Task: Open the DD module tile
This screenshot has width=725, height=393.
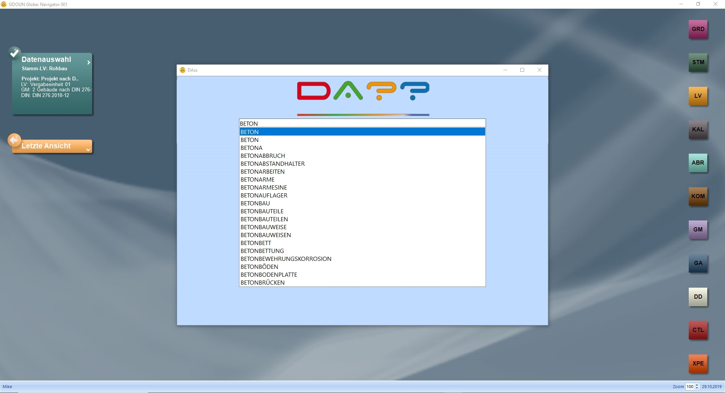Action: pyautogui.click(x=698, y=297)
